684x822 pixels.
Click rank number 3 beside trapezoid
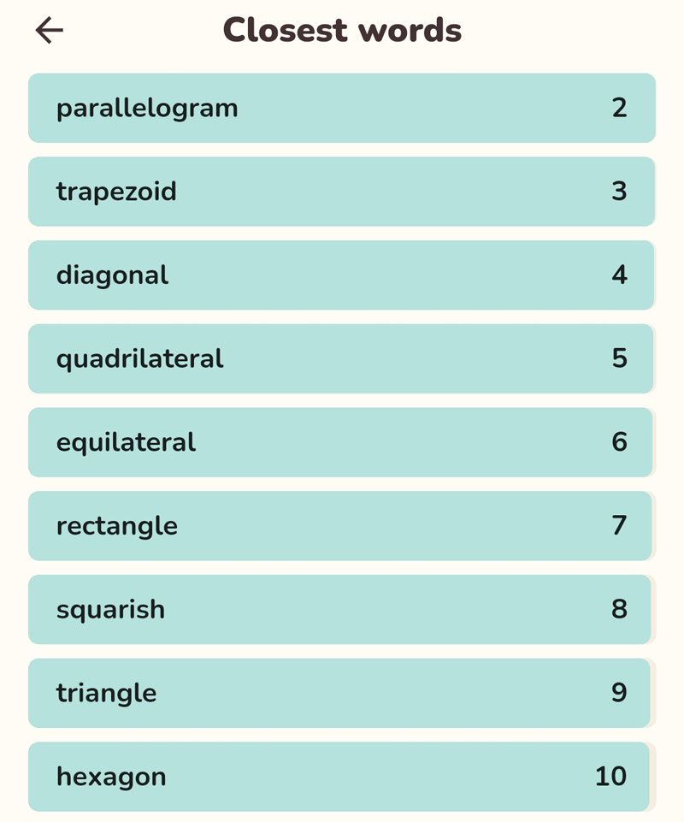click(x=619, y=192)
